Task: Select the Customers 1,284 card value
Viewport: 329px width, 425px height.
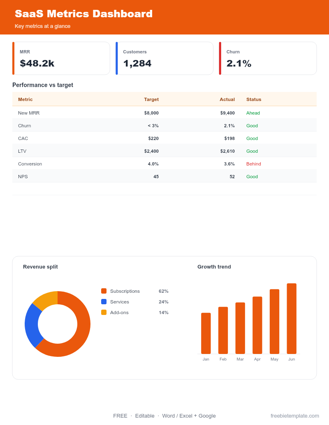Action: (137, 63)
